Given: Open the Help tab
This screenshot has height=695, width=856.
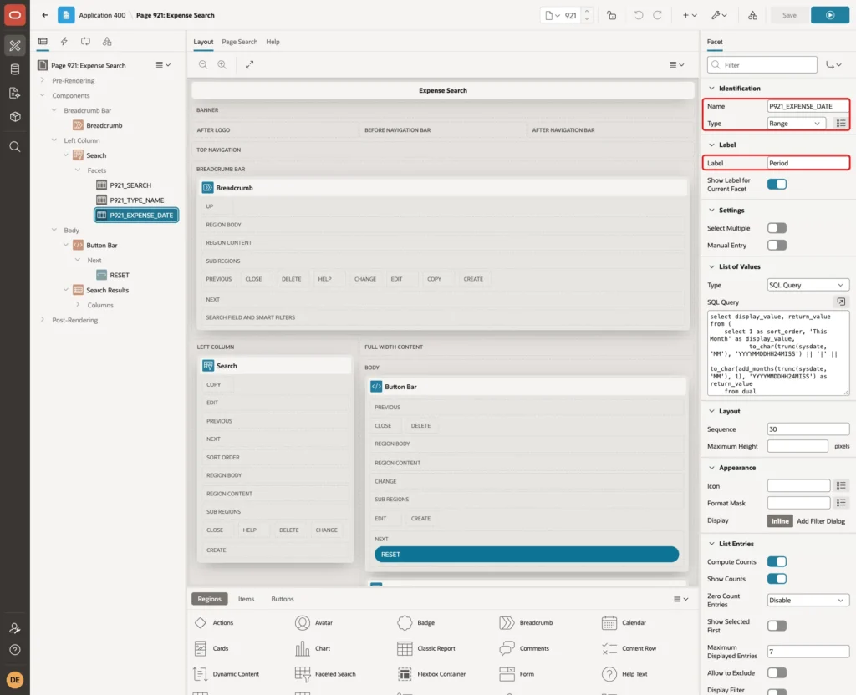Looking at the screenshot, I should coord(273,42).
